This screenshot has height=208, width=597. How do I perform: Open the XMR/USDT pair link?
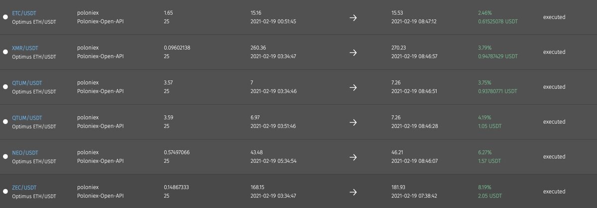[25, 48]
